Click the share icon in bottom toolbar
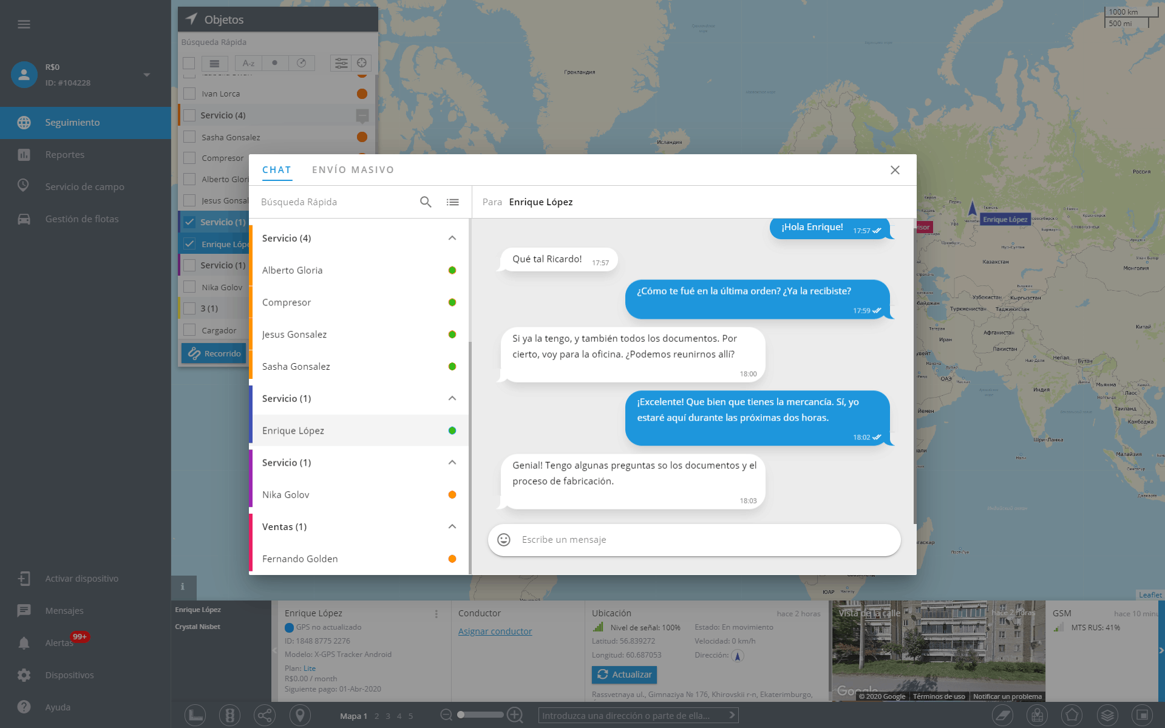The width and height of the screenshot is (1165, 728). click(x=265, y=715)
